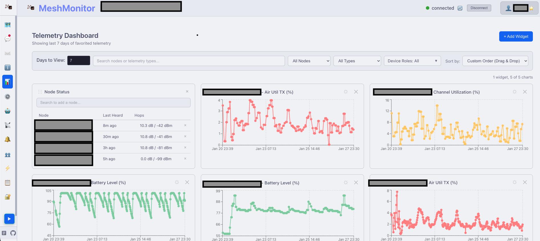The height and width of the screenshot is (241, 540).
Task: Open the GitHub icon at sidebar bottom
Action: point(13,233)
